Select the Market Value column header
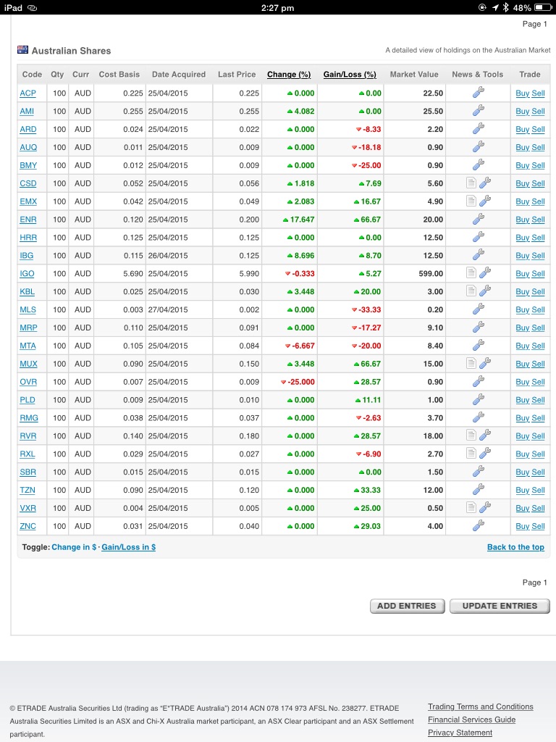The height and width of the screenshot is (742, 556). 414,75
